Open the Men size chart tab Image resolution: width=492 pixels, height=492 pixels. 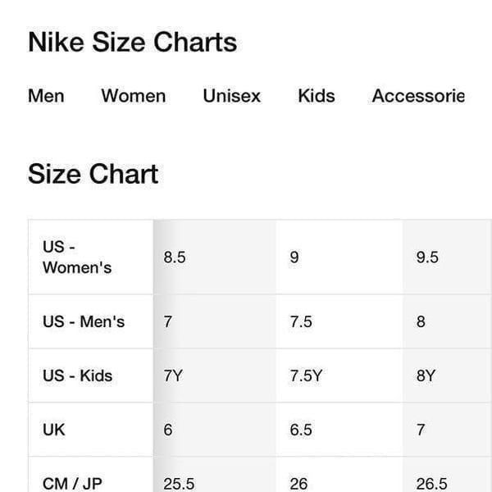(x=46, y=96)
